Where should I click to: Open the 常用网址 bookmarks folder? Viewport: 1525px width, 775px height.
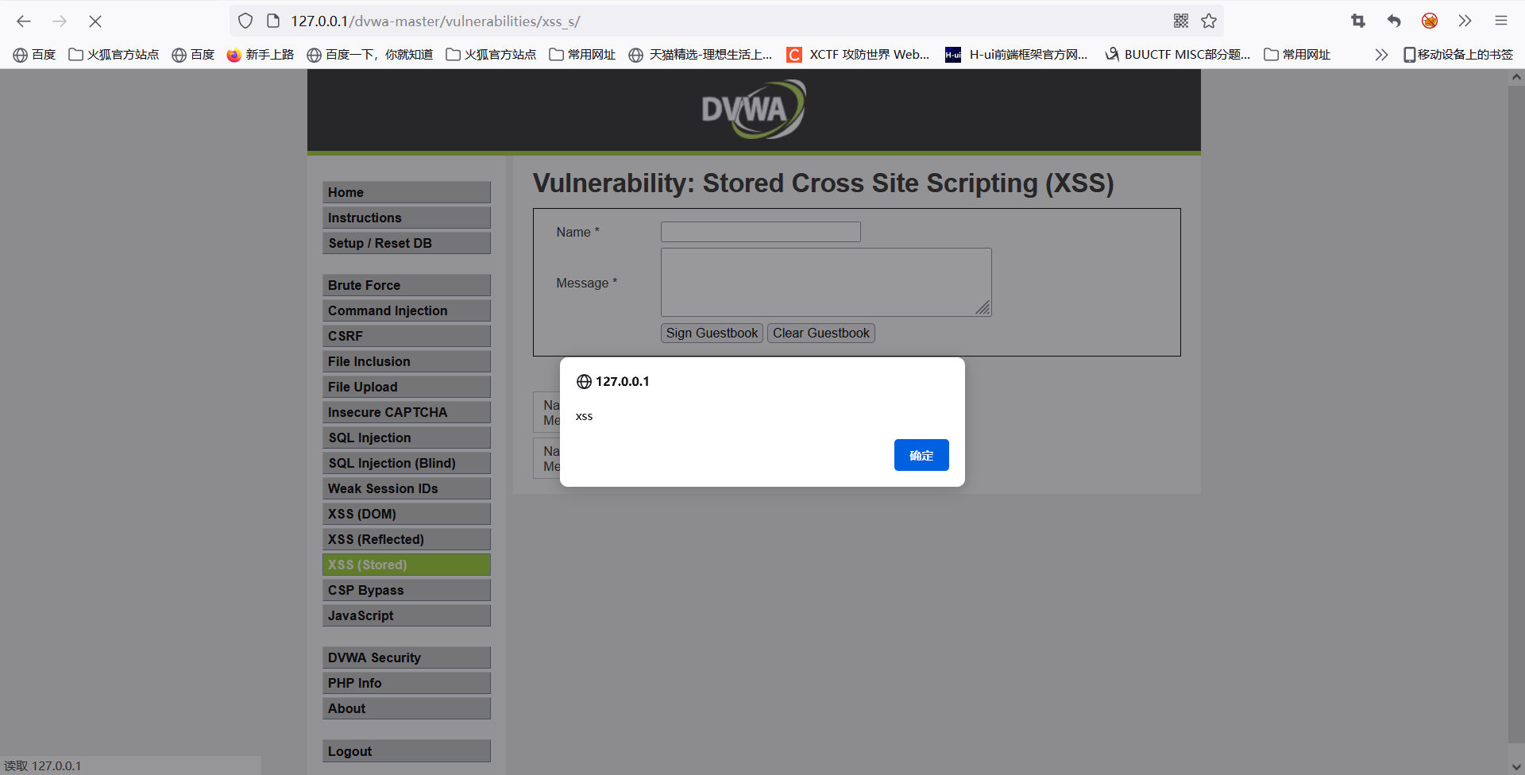[582, 54]
